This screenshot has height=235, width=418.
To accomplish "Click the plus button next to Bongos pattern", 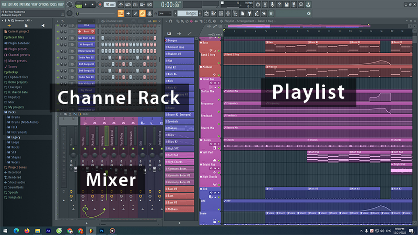I will 200,14.
